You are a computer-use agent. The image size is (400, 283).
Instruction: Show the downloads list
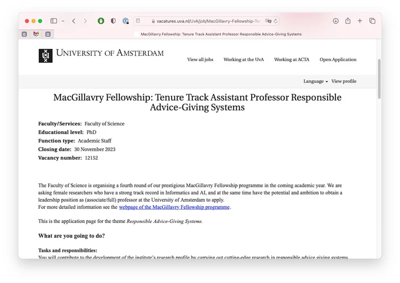(336, 21)
